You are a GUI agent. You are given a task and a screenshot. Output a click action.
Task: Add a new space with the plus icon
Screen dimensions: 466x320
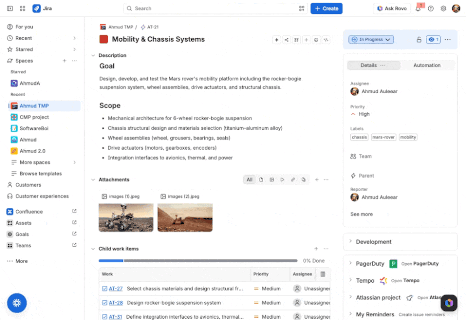point(64,61)
